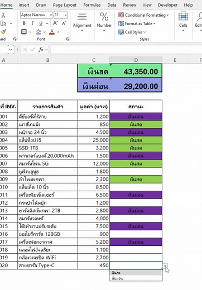The width and height of the screenshot is (202, 290).
Task: Open the Draw tab
Action: [41, 5]
